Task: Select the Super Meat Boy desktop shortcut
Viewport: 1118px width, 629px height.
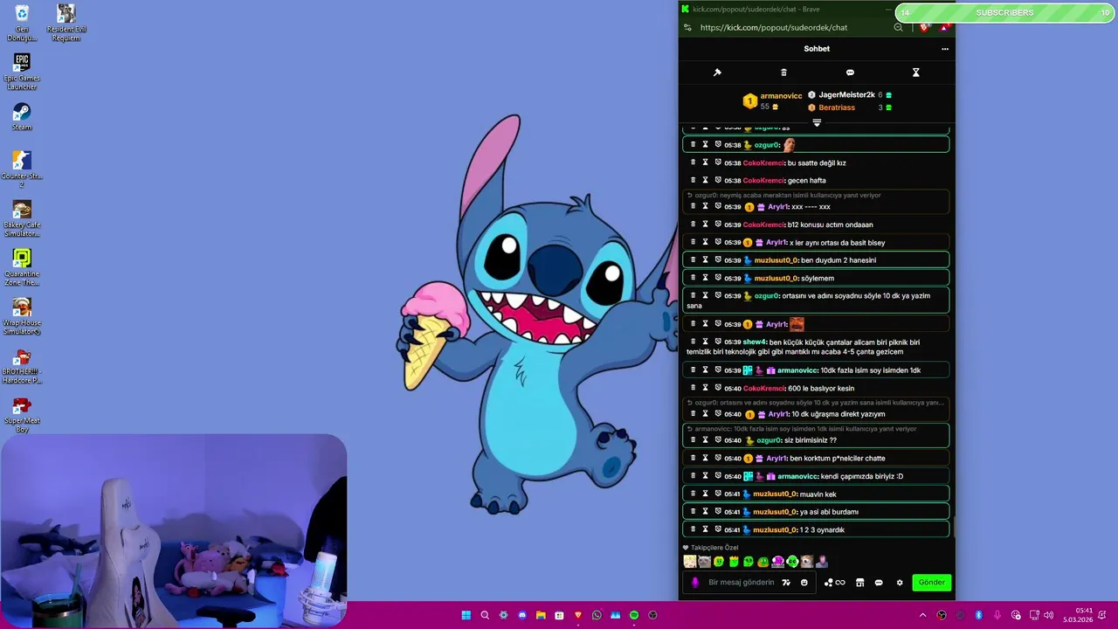Action: (22, 414)
